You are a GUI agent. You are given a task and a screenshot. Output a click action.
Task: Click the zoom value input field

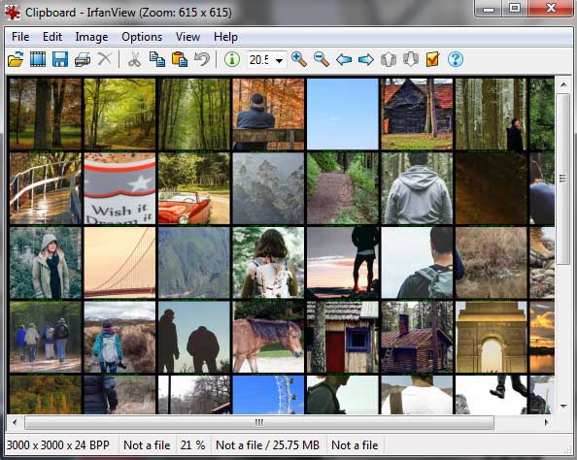click(260, 59)
